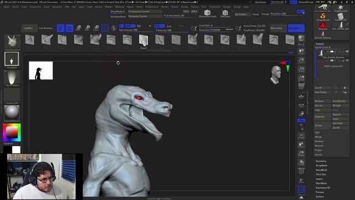Toggle eye icon of Skin_Kobold_Spheres subtool

pyautogui.click(x=347, y=52)
